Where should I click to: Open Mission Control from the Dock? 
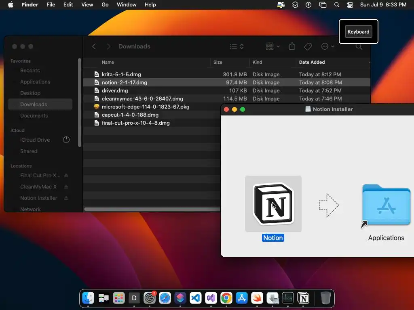point(103,298)
